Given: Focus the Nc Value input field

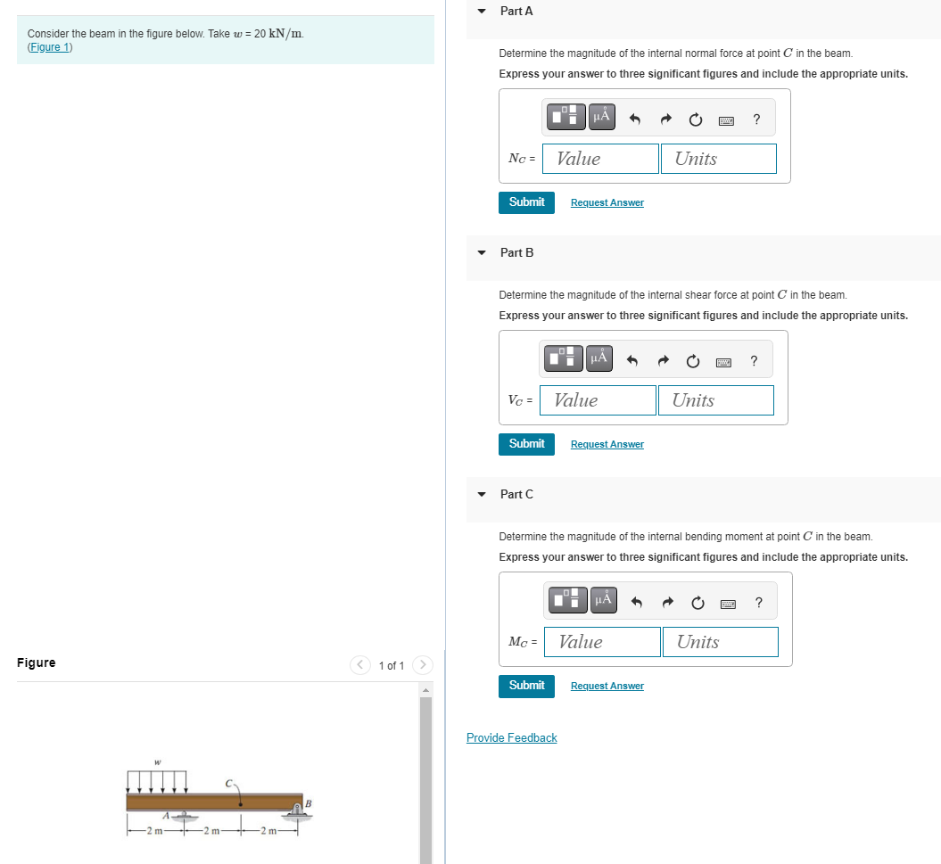Looking at the screenshot, I should [x=600, y=159].
